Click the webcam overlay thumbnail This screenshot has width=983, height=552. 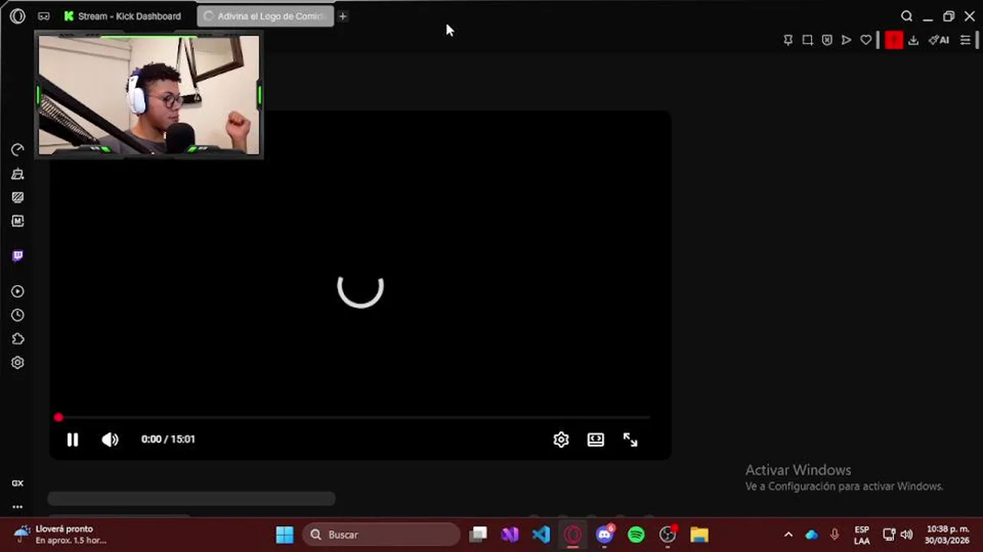(x=149, y=95)
